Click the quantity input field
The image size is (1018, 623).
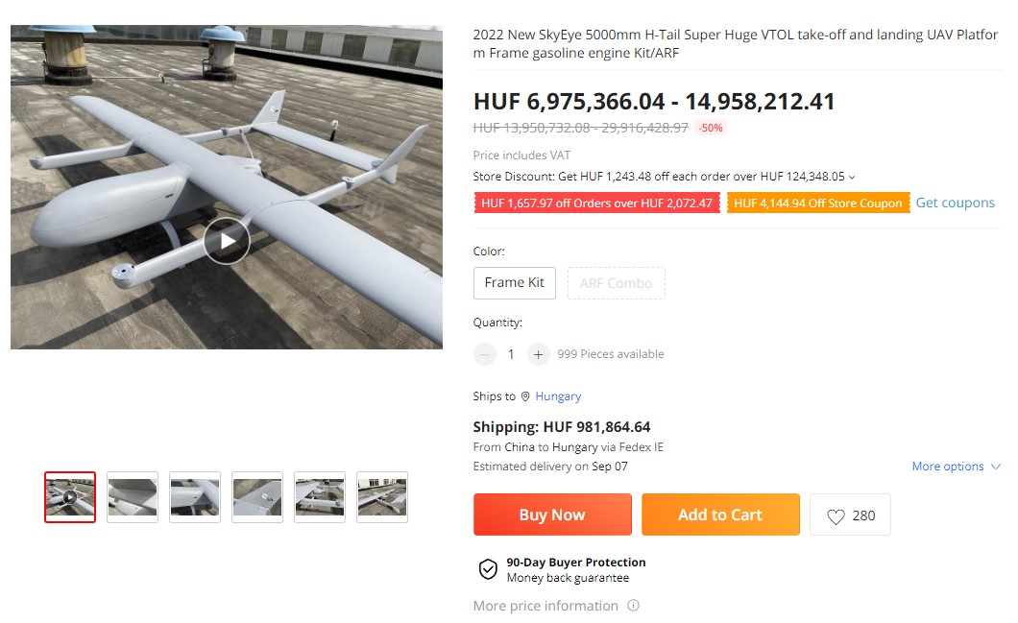click(511, 354)
